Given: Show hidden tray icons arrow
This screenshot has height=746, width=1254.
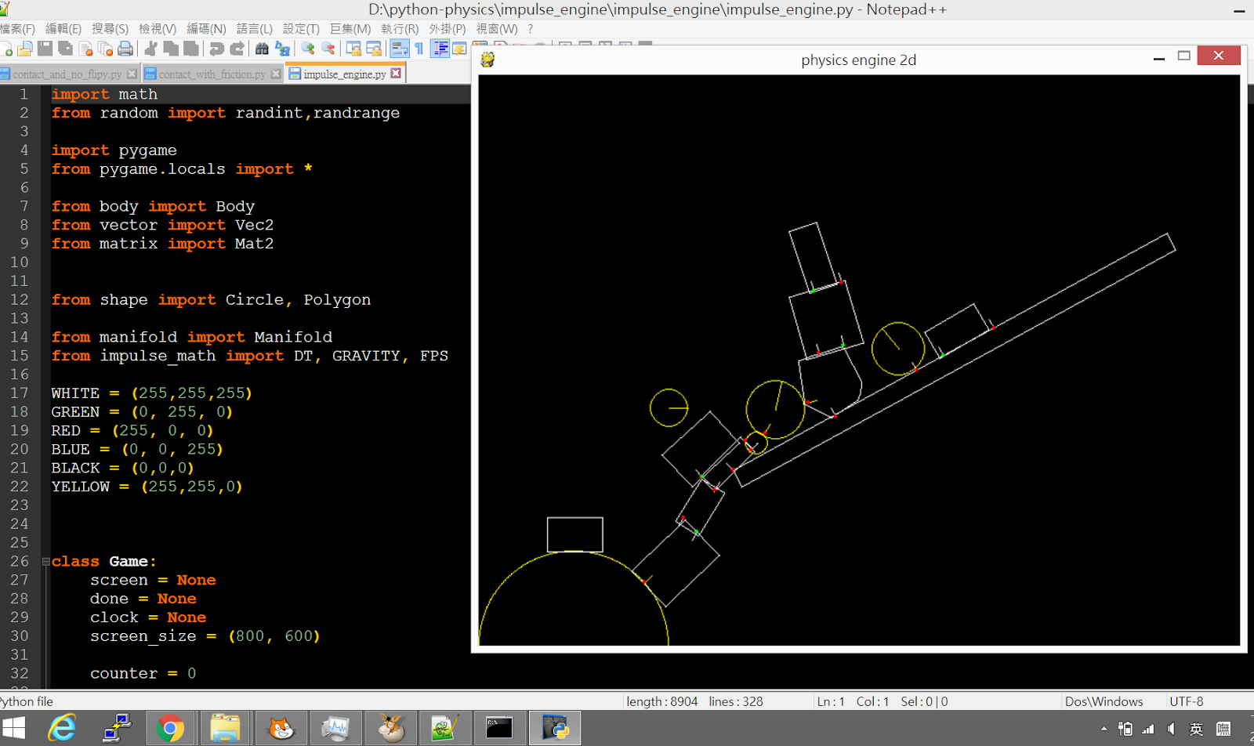Looking at the screenshot, I should pyautogui.click(x=1104, y=730).
